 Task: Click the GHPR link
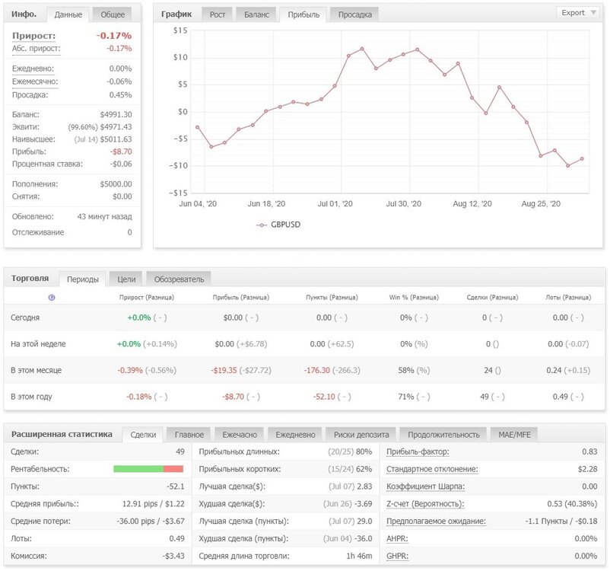click(x=397, y=557)
